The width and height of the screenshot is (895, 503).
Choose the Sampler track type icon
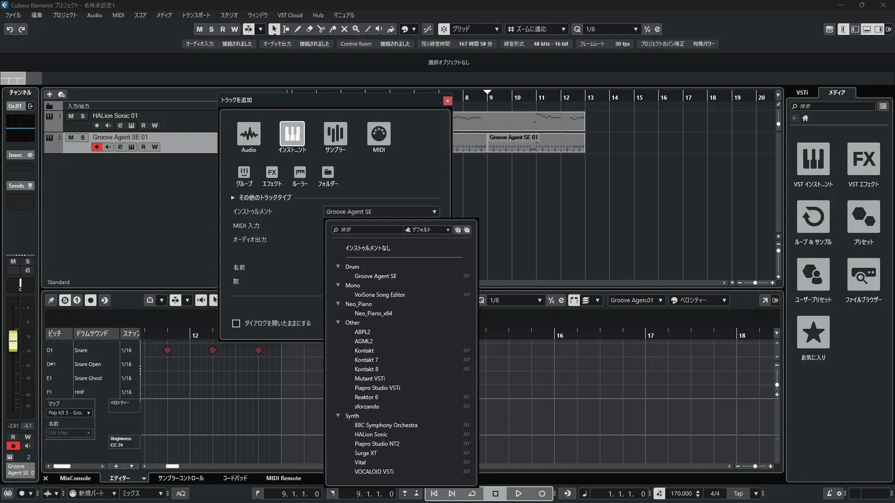[x=335, y=134]
